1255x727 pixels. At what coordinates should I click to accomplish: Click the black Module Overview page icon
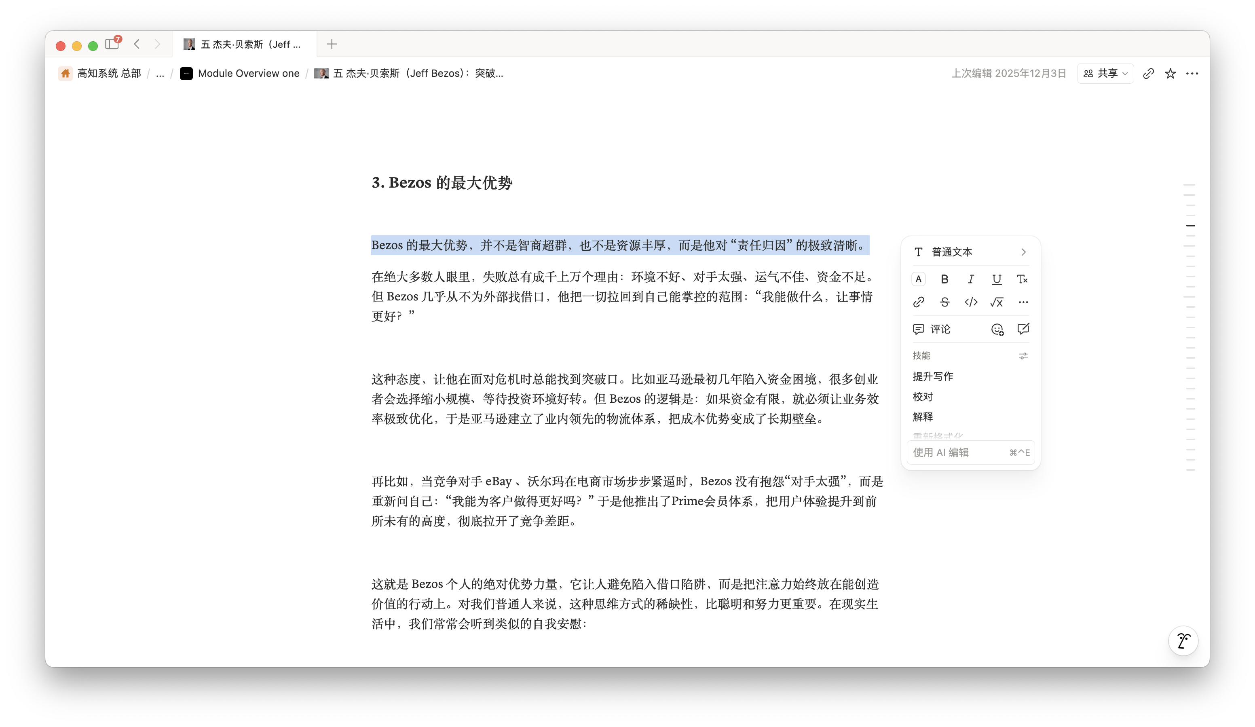[186, 74]
